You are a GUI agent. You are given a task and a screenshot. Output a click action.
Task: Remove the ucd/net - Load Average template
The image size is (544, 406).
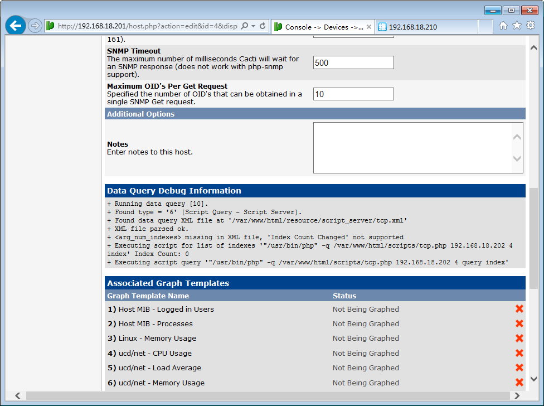tap(519, 368)
